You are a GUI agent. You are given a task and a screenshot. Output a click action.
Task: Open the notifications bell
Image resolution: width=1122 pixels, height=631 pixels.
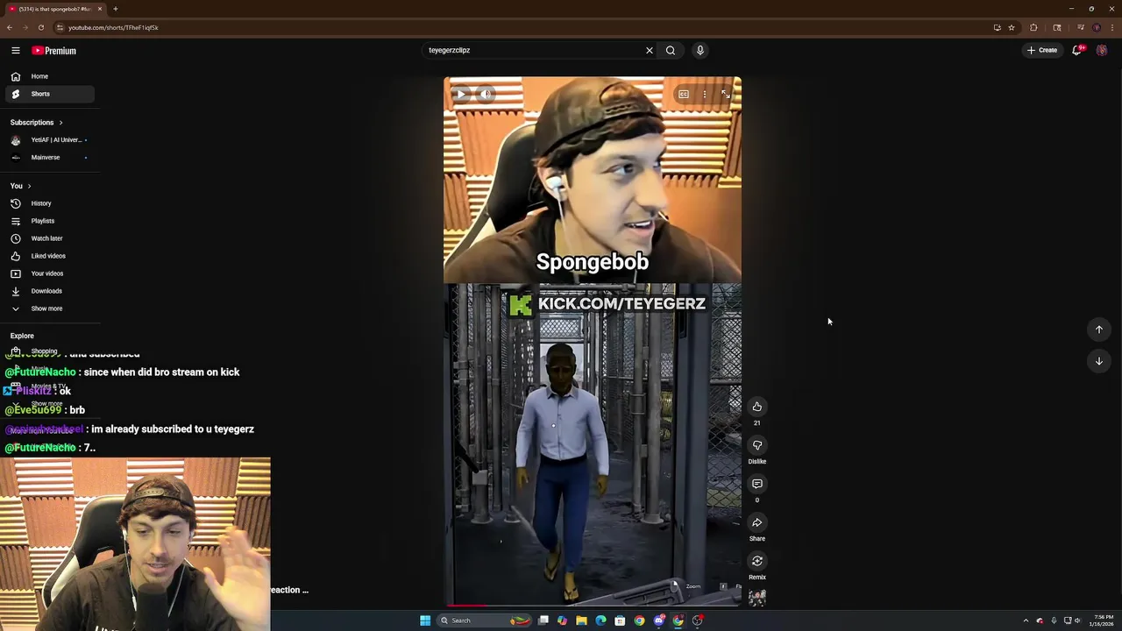pos(1077,50)
